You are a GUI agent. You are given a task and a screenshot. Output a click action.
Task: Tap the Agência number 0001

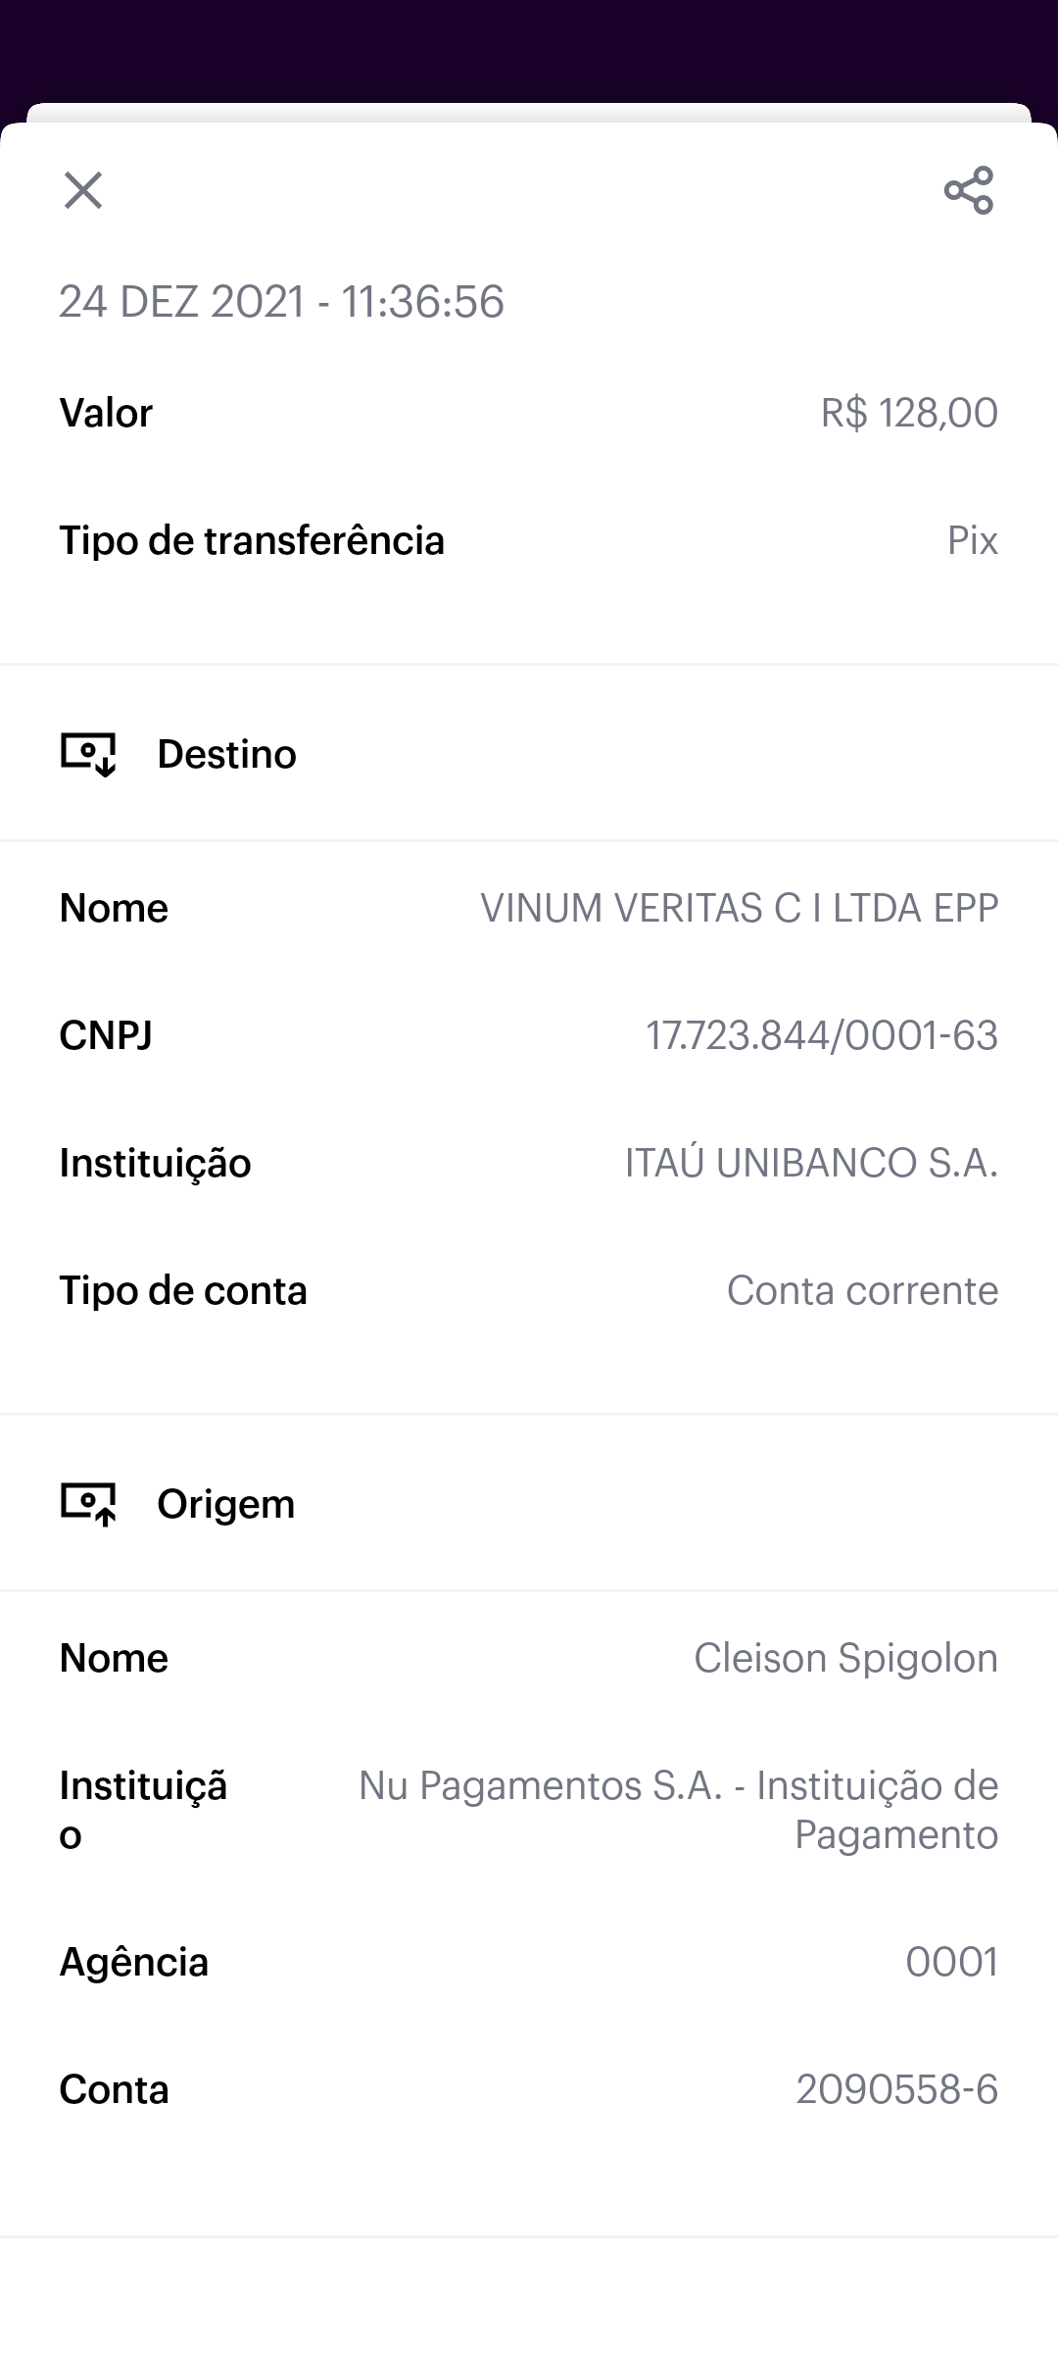(x=951, y=1962)
